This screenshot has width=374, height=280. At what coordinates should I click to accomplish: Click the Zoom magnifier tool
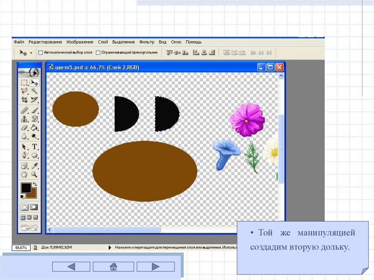click(35, 174)
